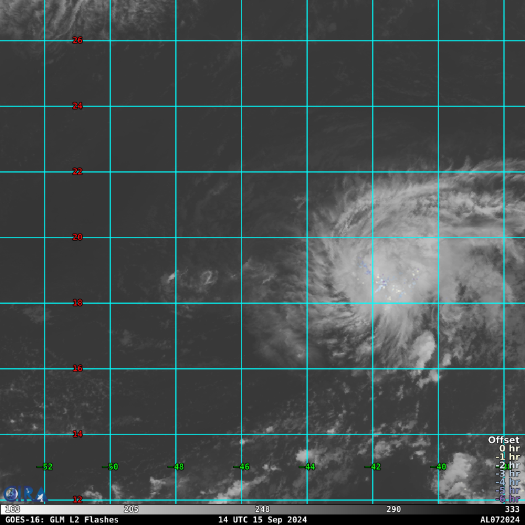Click the GOES-16: GLM L2 Flashes title
The width and height of the screenshot is (525, 525).
[62, 520]
